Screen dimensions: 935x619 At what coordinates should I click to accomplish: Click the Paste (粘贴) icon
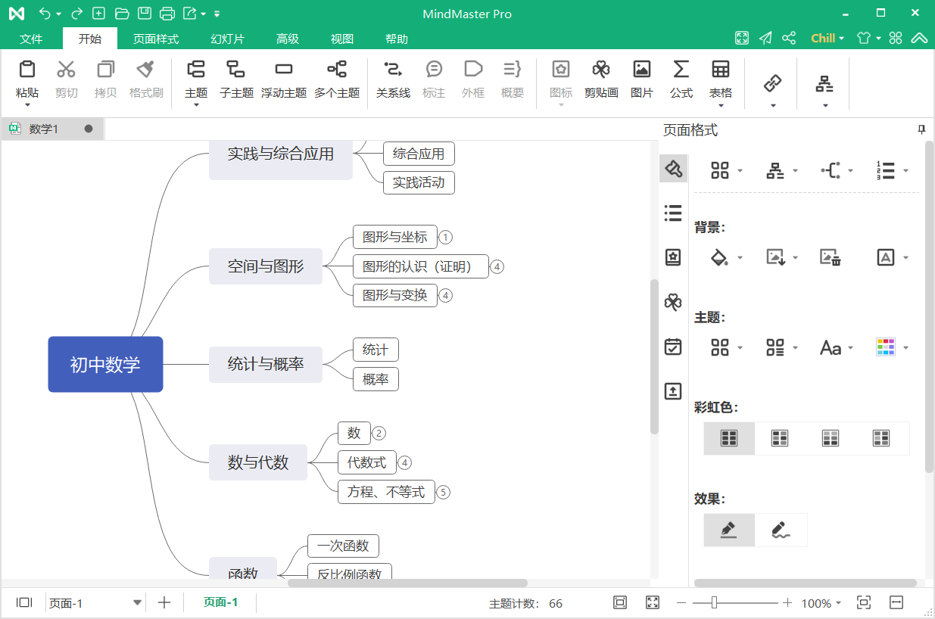click(x=27, y=70)
